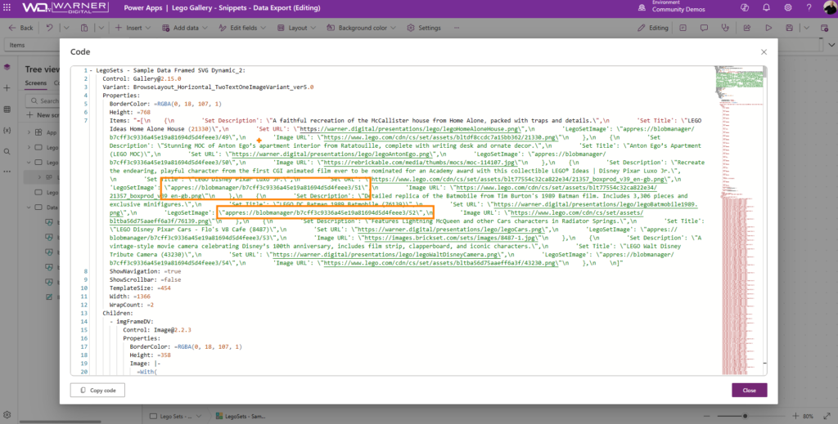Open the Tree view layers icon

tap(7, 67)
